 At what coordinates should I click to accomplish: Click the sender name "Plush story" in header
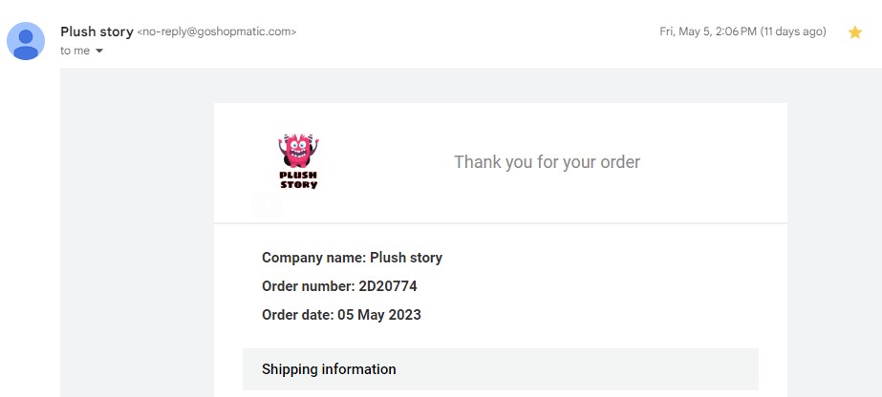(97, 31)
